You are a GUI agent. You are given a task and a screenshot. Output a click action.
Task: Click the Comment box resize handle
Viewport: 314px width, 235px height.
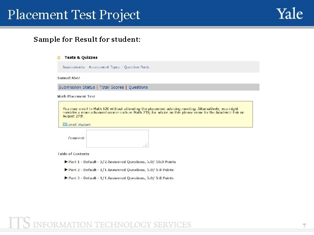pos(147,145)
